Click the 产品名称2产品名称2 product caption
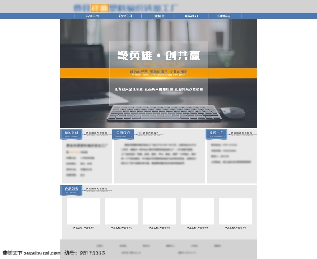 [x=122, y=228]
